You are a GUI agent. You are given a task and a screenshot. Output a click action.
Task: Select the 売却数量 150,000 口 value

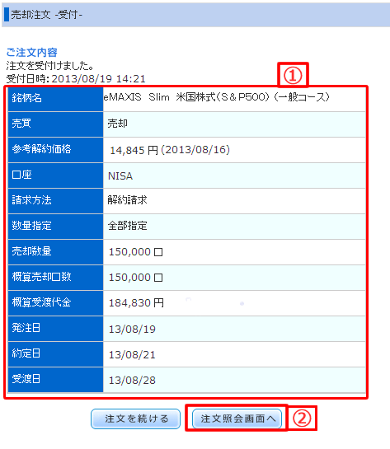[136, 252]
